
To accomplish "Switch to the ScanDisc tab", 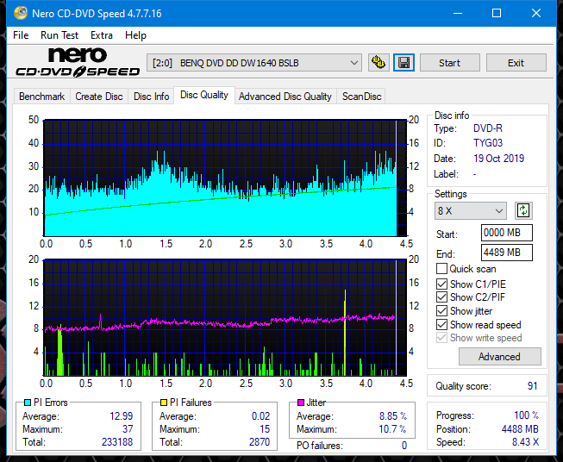I will (361, 97).
